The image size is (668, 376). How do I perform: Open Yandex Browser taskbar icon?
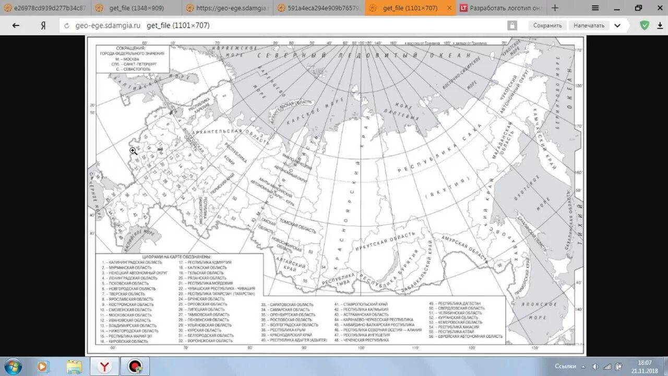coord(104,366)
